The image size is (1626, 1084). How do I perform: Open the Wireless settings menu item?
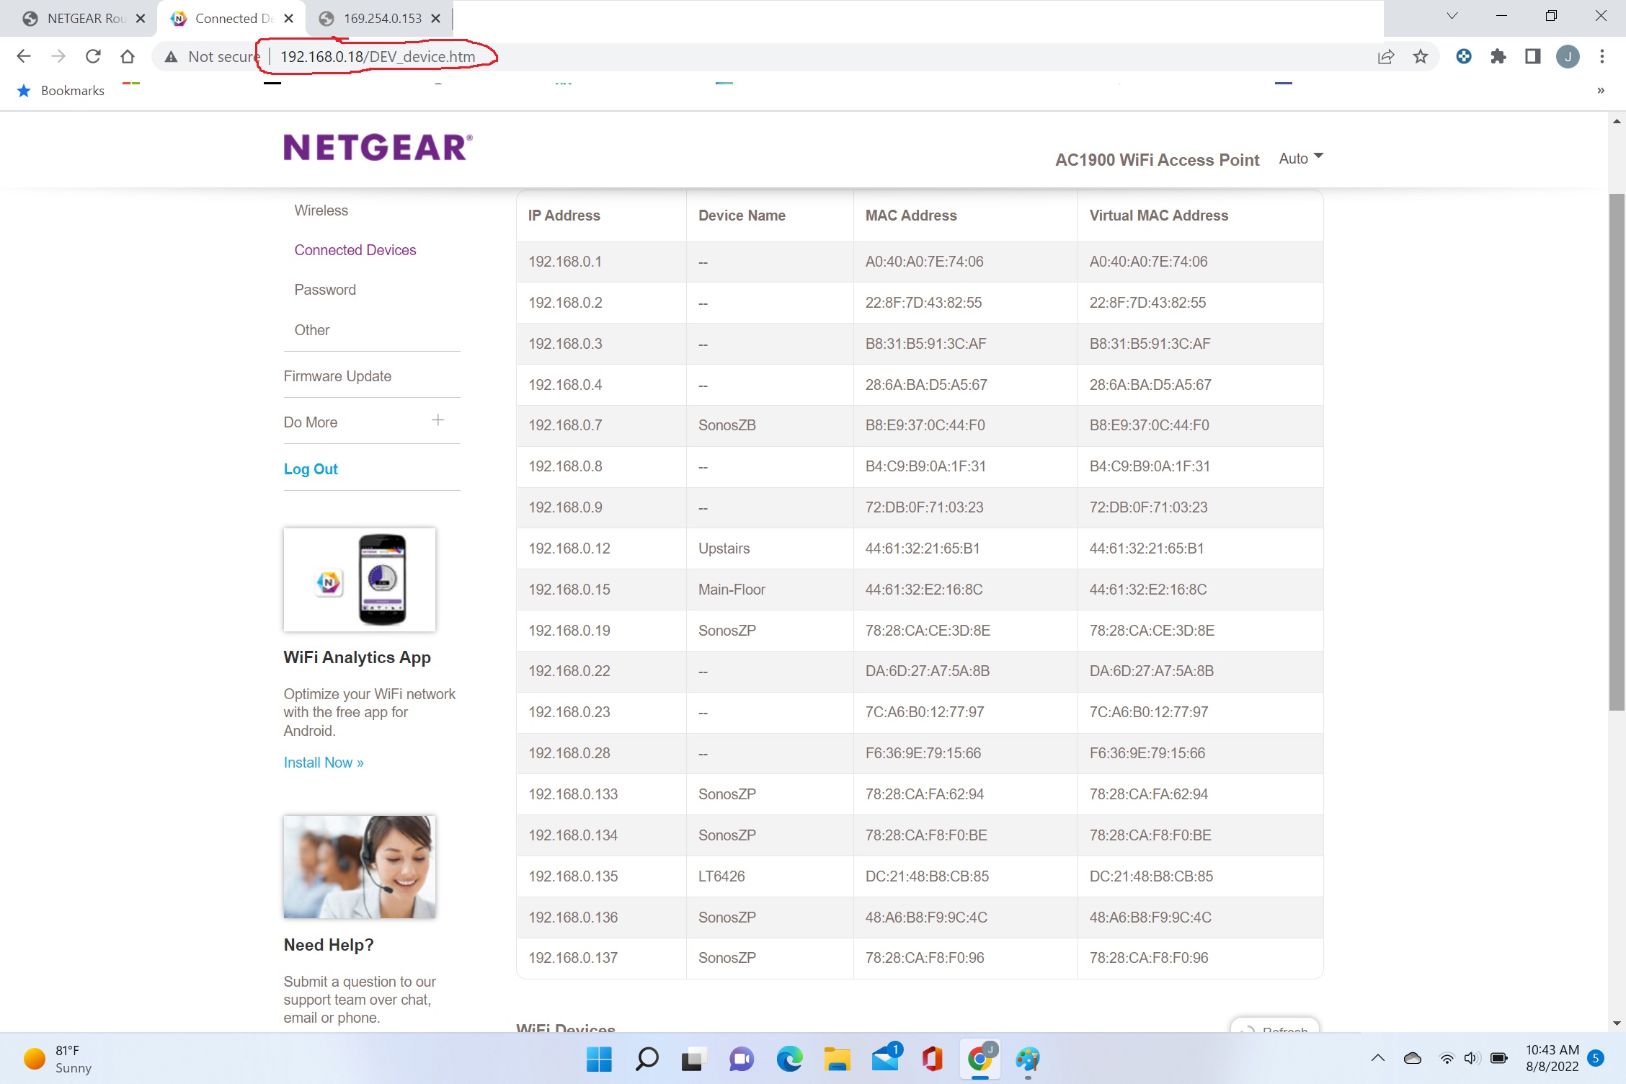[x=321, y=210]
